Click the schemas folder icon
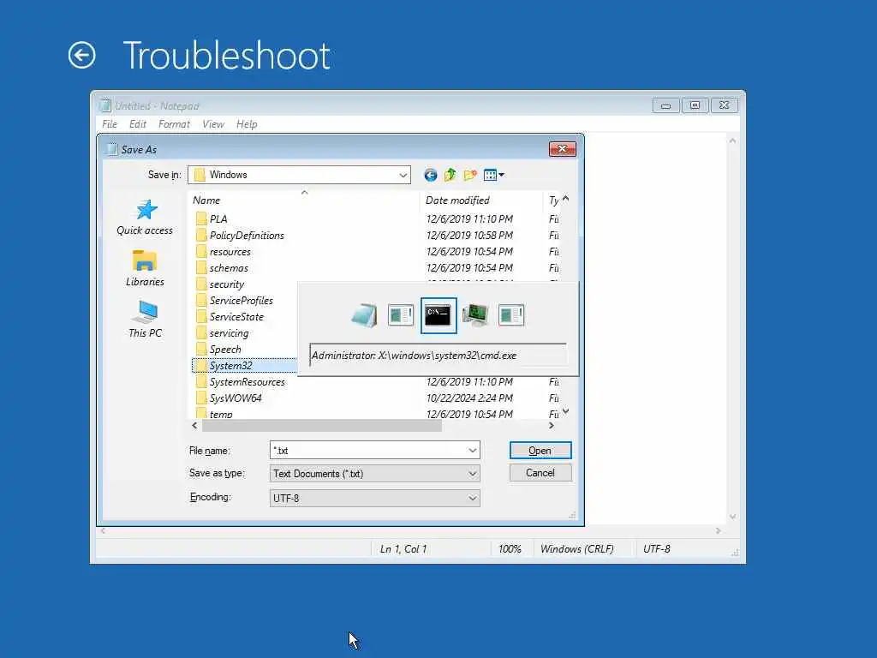 click(x=201, y=267)
